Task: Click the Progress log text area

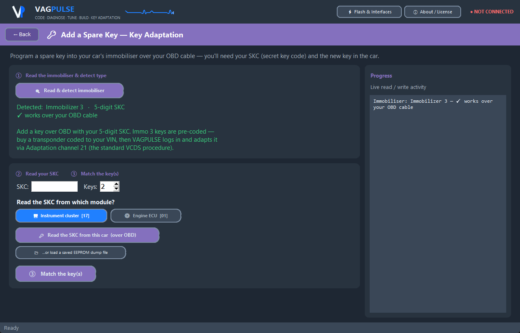Action: (438, 204)
